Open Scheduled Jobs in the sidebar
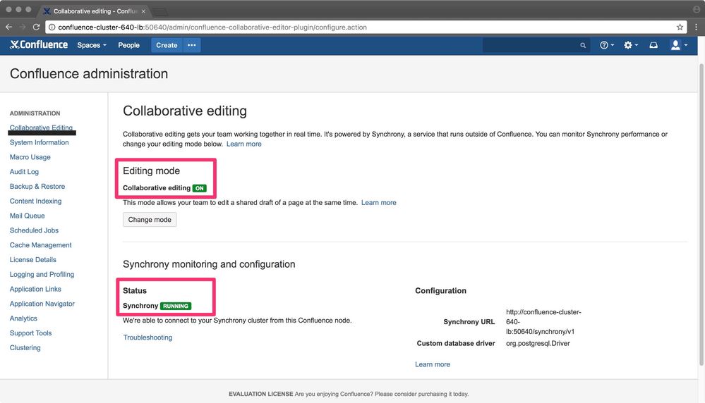The width and height of the screenshot is (705, 403). tap(34, 230)
